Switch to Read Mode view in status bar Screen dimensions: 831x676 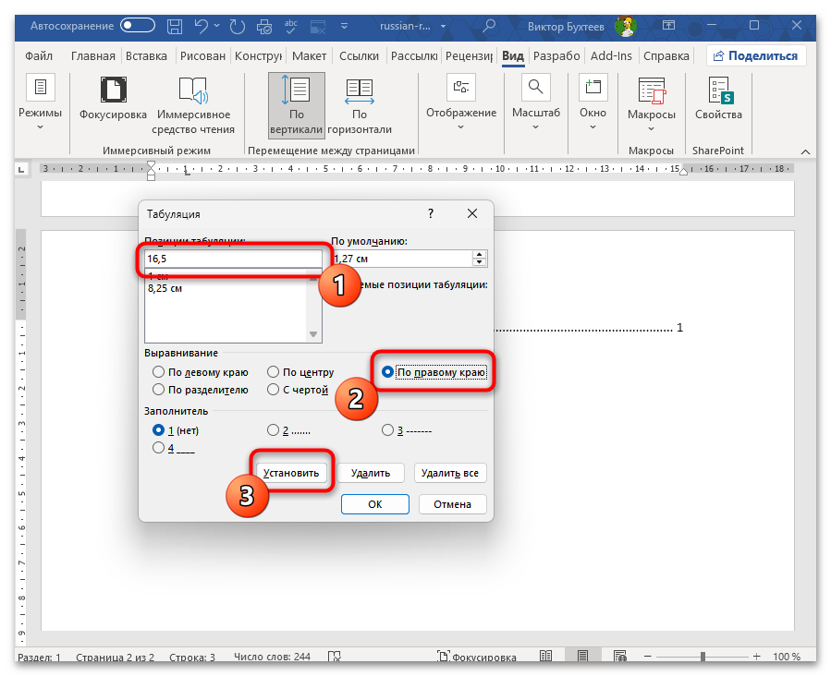coord(545,657)
